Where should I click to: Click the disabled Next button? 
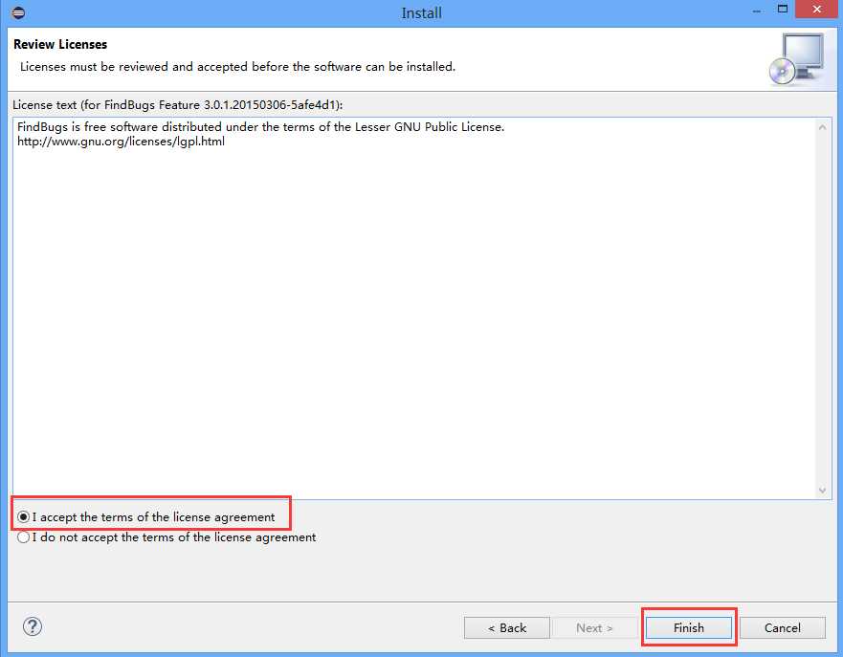594,627
